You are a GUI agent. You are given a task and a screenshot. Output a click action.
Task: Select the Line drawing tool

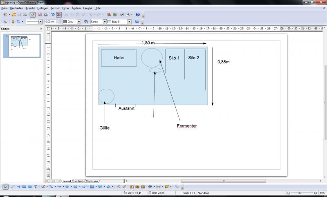point(13,187)
